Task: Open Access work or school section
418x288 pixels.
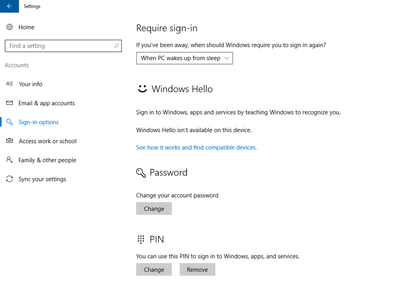Action: pos(48,141)
